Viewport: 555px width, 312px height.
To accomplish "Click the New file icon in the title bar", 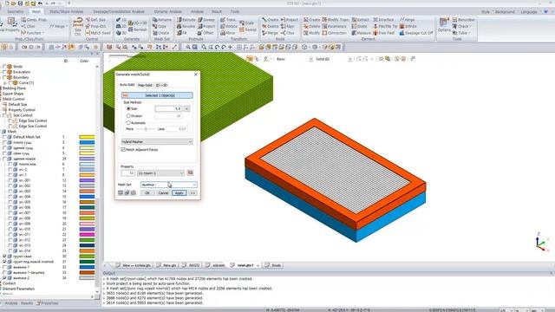I will [x=7, y=3].
